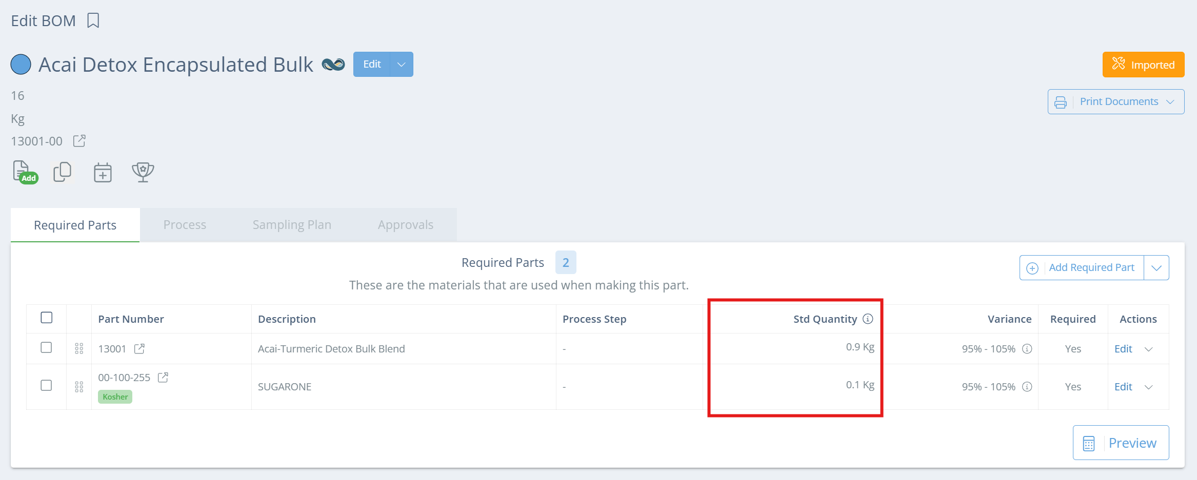The width and height of the screenshot is (1197, 480).
Task: Click the Add document icon
Action: [25, 172]
